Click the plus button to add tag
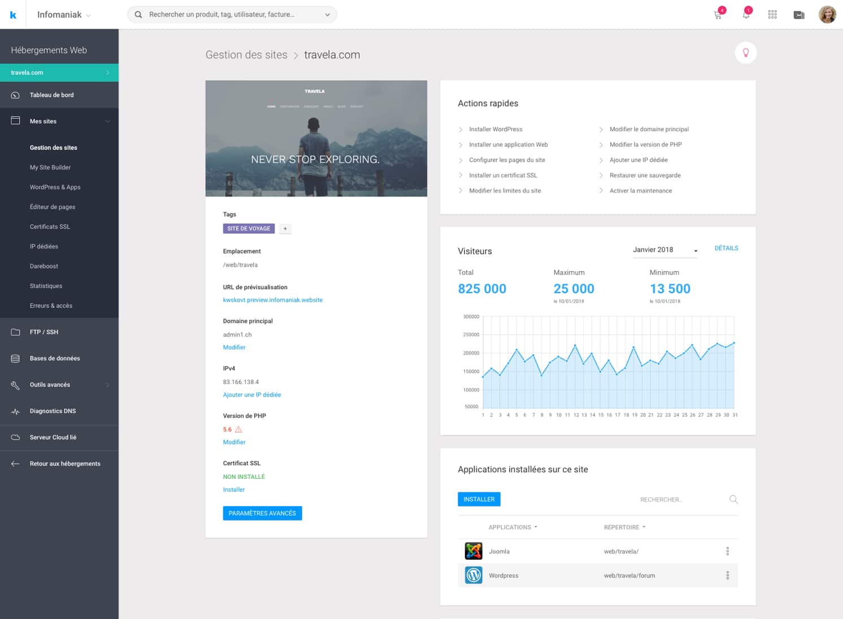The image size is (843, 619). [x=285, y=229]
